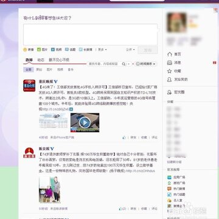Open Hot Weibo (热门微博) icon
The height and width of the screenshot is (219, 219).
pos(169,189)
